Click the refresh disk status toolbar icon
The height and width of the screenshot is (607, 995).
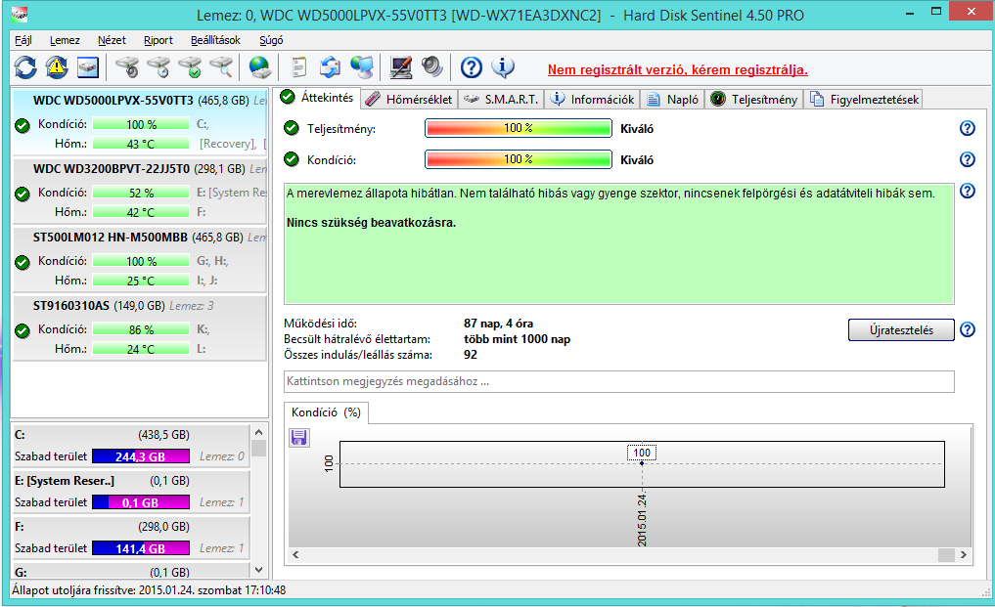pyautogui.click(x=26, y=67)
